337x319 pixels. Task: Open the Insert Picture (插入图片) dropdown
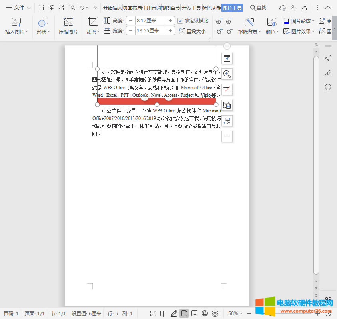16,32
